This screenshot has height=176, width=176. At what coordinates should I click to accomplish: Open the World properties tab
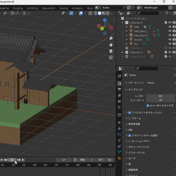tap(119, 107)
